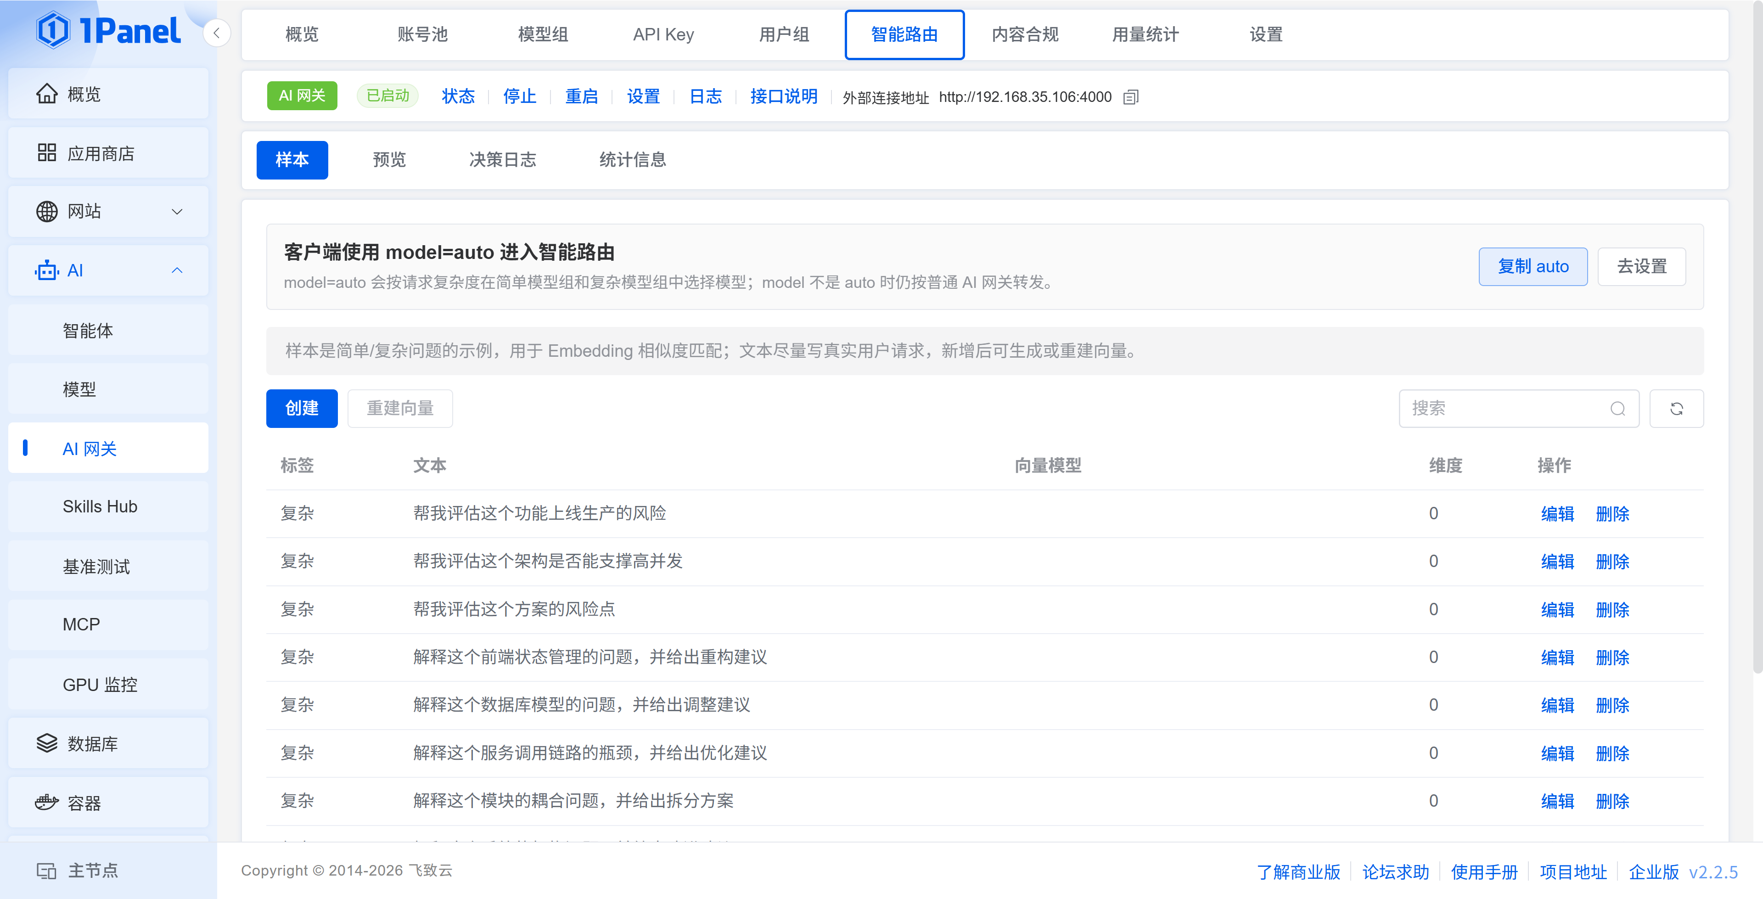The height and width of the screenshot is (899, 1763).
Task: Switch to the 概览 top tab
Action: [302, 34]
